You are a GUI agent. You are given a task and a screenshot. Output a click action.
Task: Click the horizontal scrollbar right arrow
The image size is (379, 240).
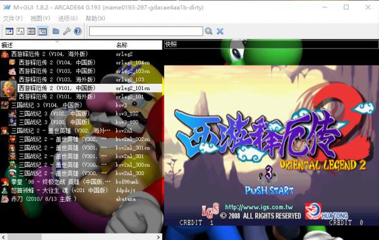pyautogui.click(x=159, y=237)
